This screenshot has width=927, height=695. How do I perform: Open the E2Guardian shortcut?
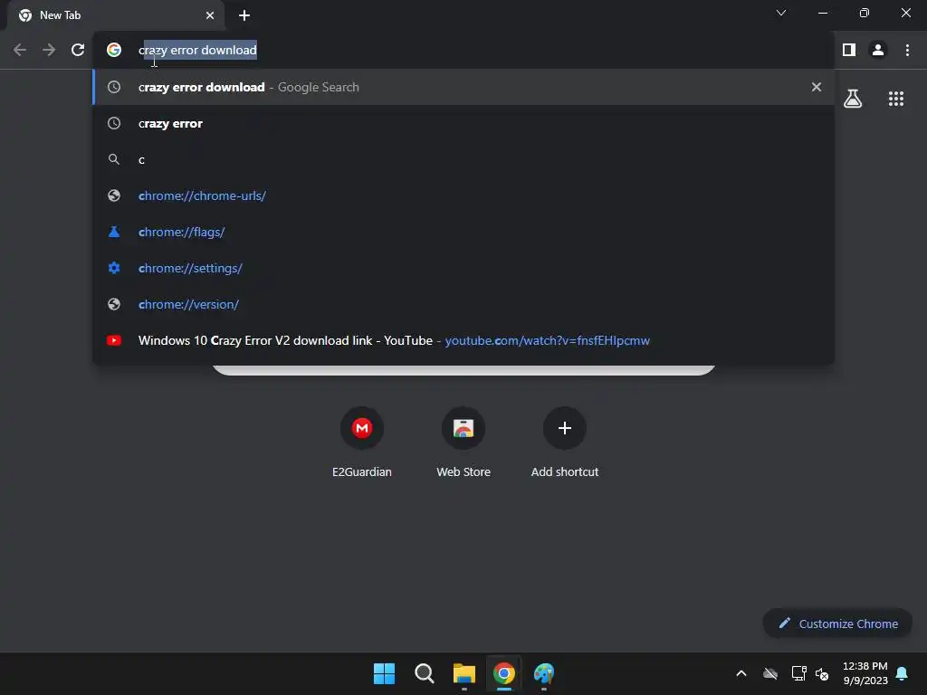click(362, 442)
